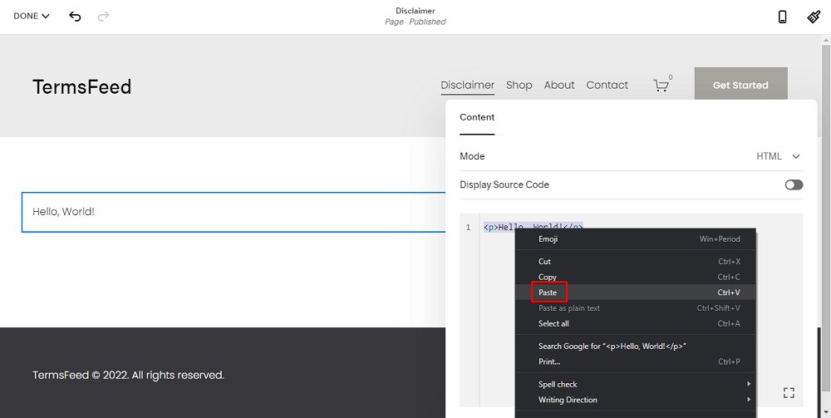Image resolution: width=831 pixels, height=418 pixels.
Task: Switch to mobile device preview
Action: pos(782,17)
